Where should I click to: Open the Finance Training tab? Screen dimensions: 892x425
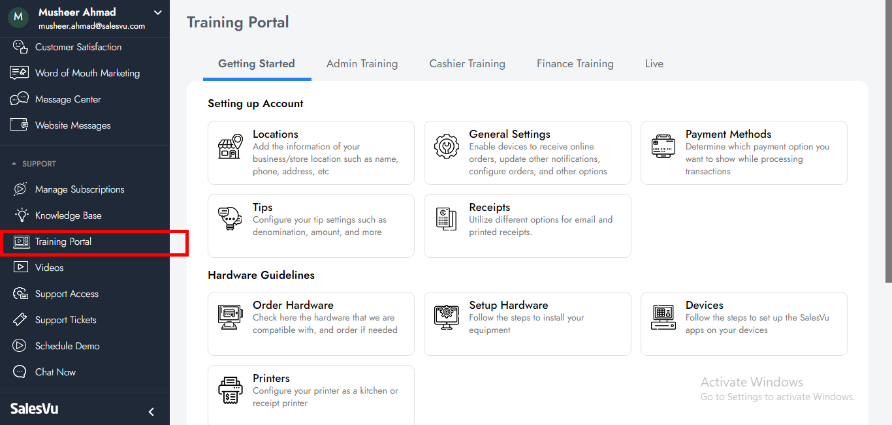(x=575, y=64)
